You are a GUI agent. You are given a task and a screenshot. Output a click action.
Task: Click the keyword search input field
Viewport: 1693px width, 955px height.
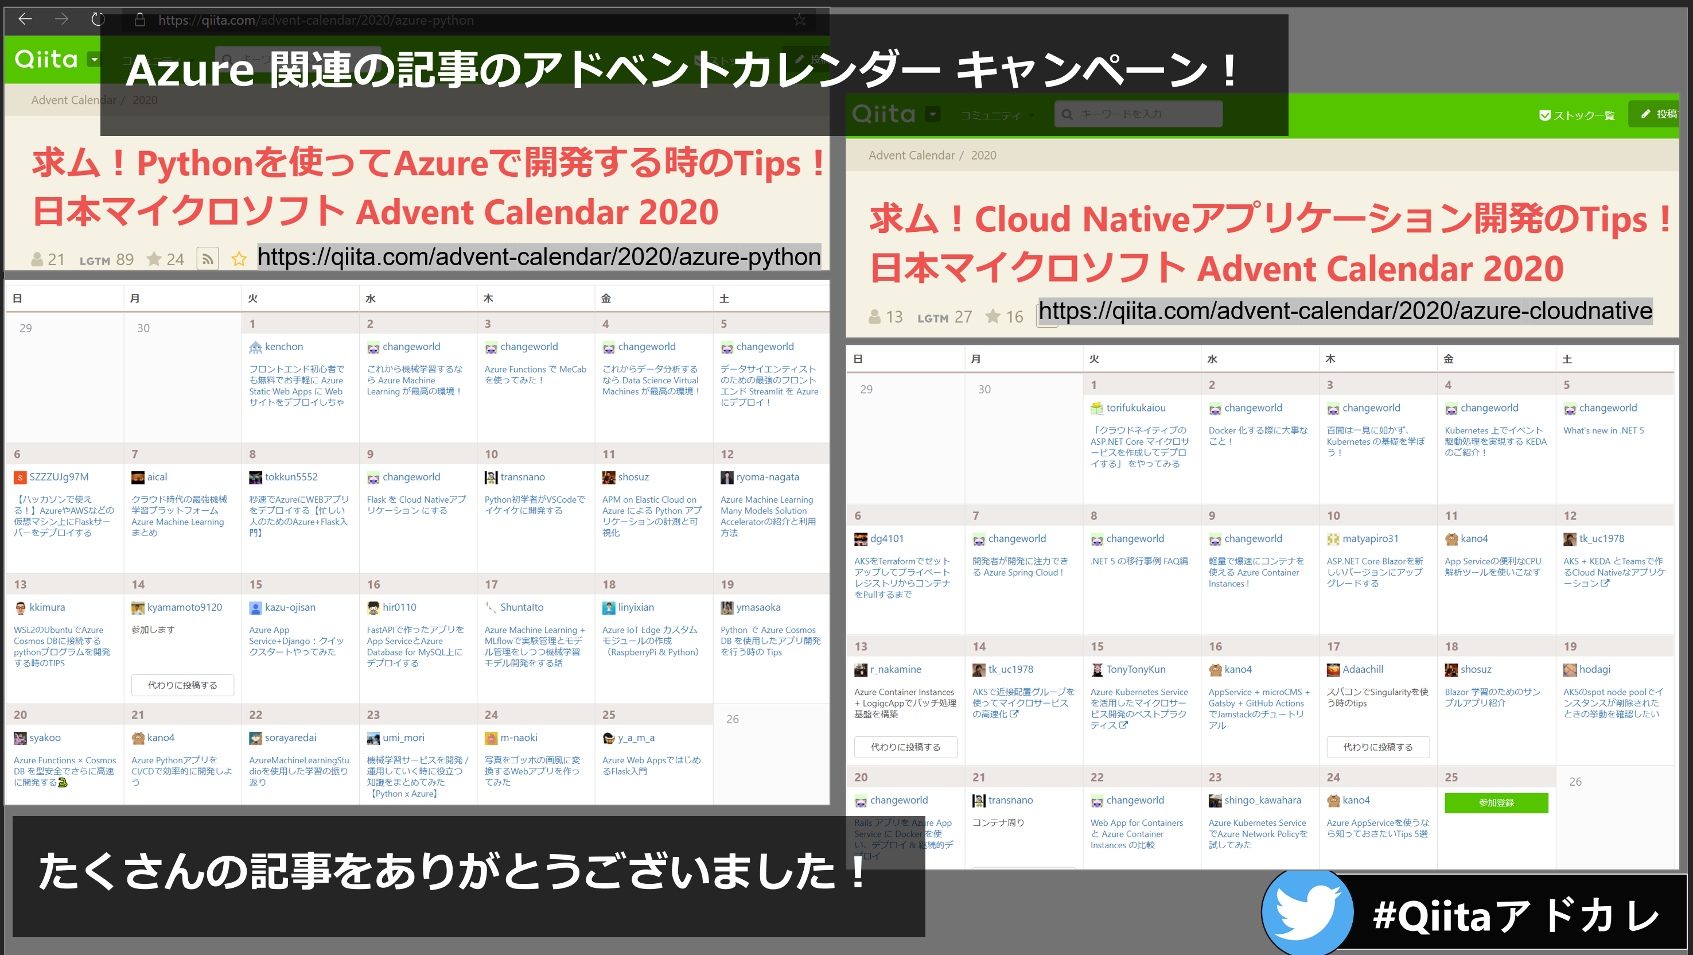(x=1139, y=114)
